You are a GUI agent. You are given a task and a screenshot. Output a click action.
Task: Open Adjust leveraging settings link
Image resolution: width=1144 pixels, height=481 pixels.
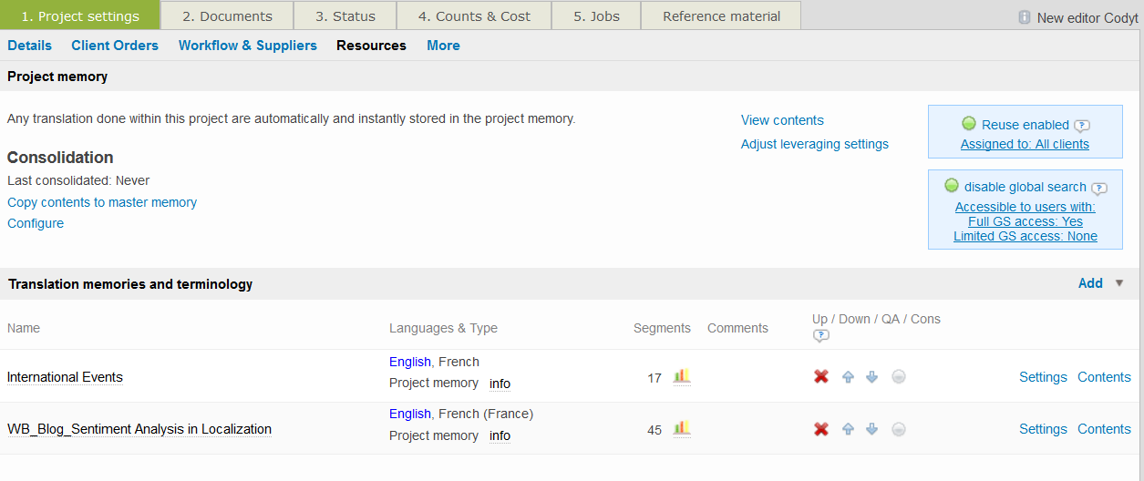pos(814,144)
